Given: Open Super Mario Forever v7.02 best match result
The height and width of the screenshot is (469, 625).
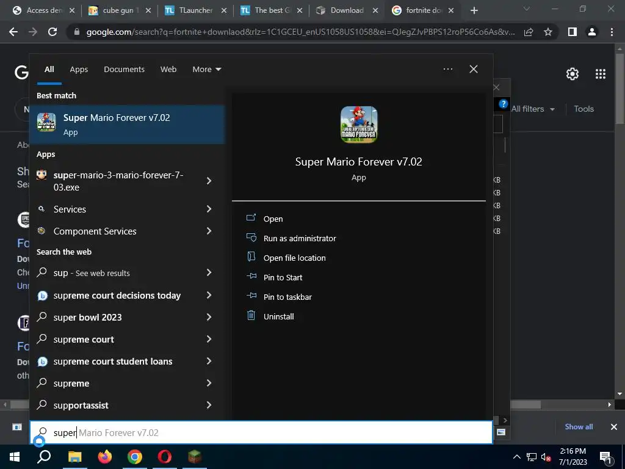Looking at the screenshot, I should [127, 125].
